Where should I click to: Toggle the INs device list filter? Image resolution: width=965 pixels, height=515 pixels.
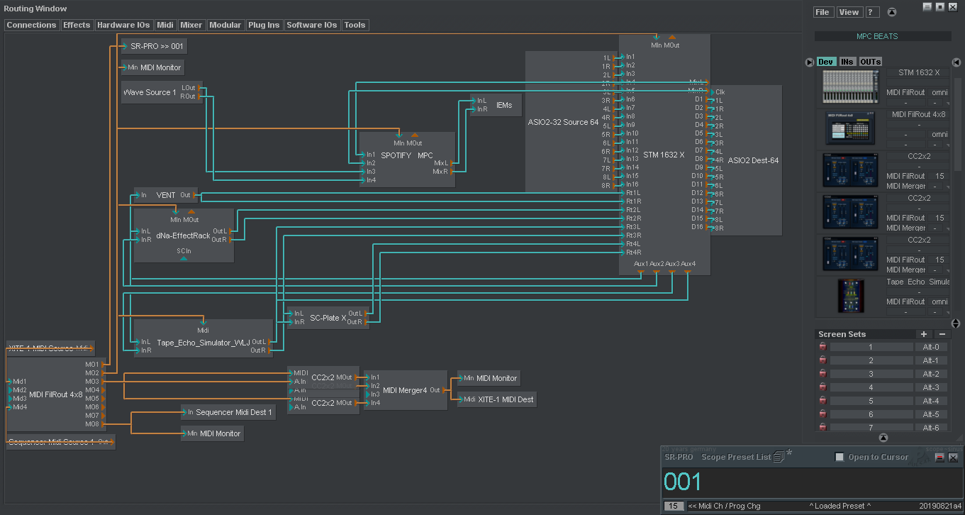847,62
